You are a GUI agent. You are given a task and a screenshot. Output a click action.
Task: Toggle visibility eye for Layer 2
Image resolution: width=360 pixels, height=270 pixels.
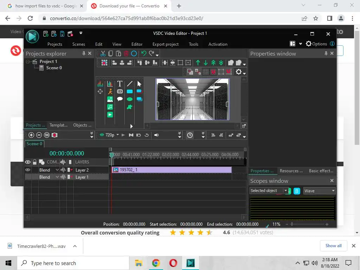coord(28,170)
